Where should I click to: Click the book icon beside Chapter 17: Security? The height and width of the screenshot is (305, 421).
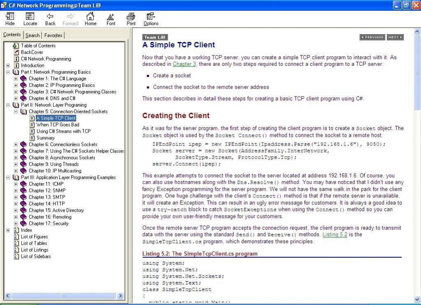[x=23, y=223]
